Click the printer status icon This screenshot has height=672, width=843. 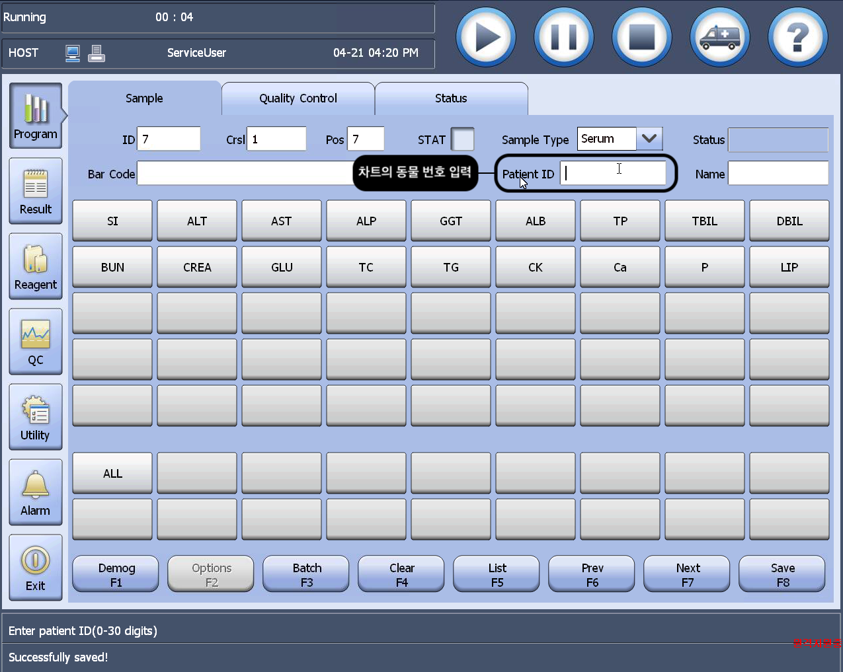coord(97,54)
